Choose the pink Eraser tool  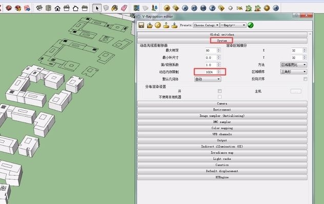pyautogui.click(x=124, y=8)
